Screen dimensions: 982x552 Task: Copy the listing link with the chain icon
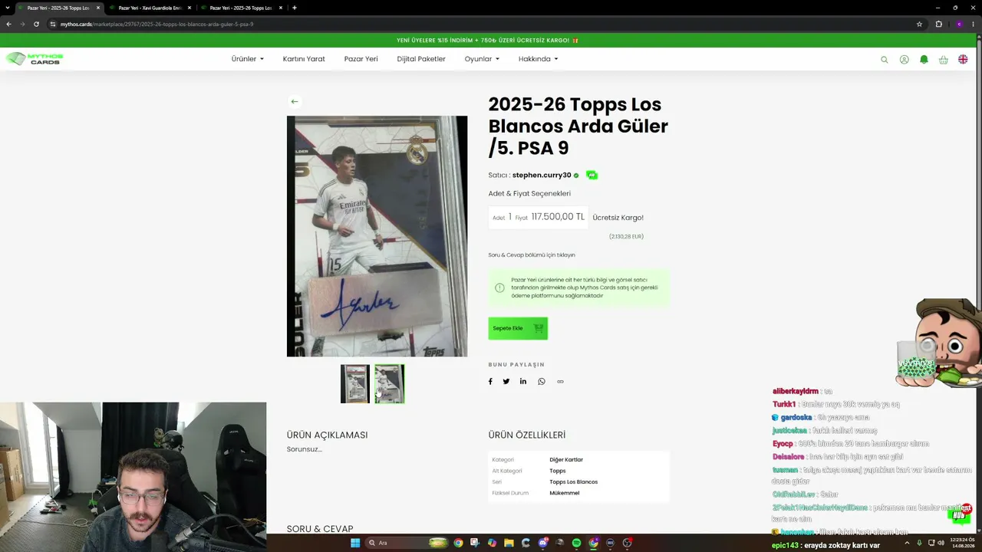[x=560, y=382]
